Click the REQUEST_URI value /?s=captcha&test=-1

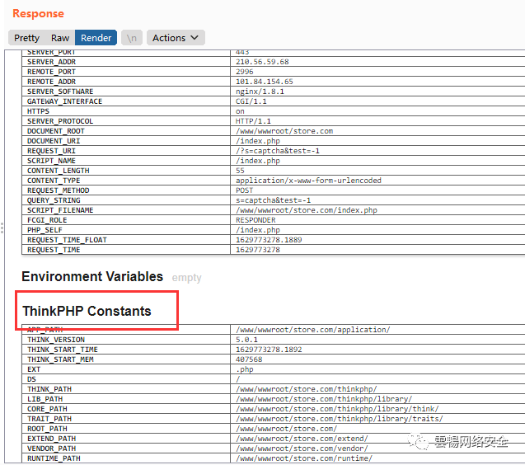coord(278,151)
